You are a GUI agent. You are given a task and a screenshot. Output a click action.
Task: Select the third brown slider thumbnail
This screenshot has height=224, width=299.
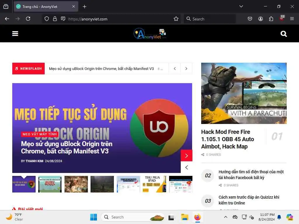(x=76, y=184)
